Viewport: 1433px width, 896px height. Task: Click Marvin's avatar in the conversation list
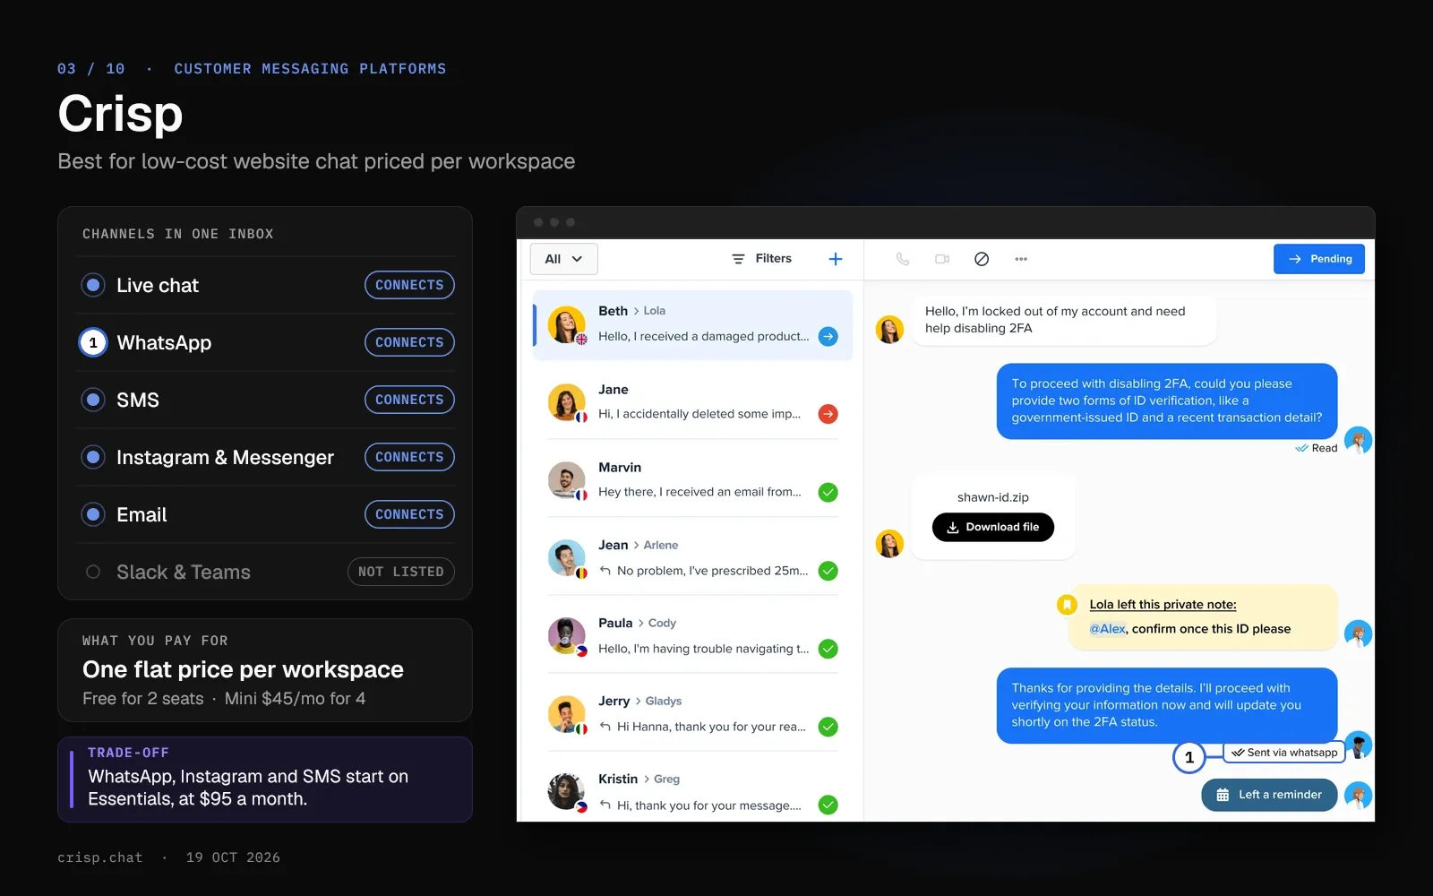click(567, 481)
